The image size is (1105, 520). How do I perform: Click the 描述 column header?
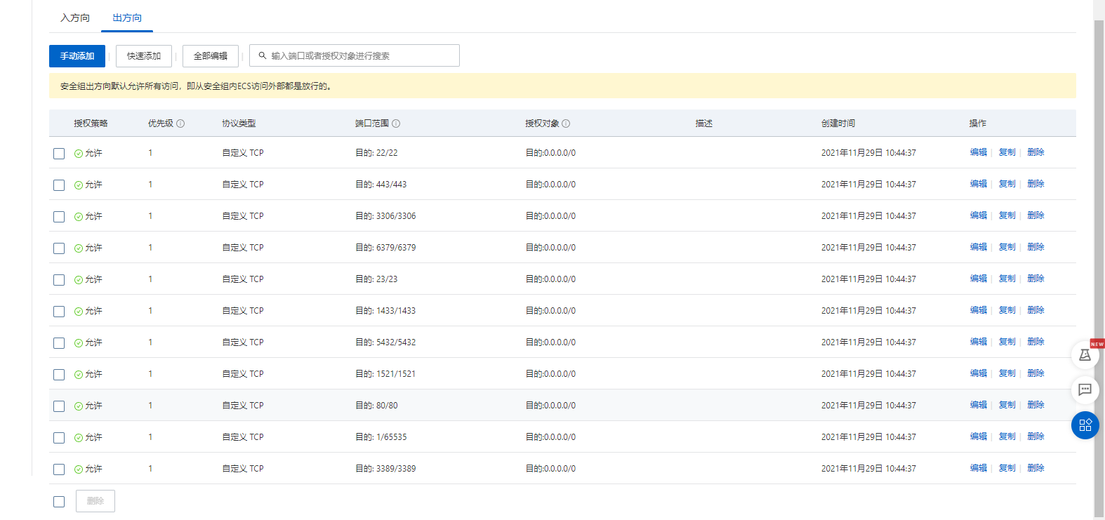click(x=704, y=124)
